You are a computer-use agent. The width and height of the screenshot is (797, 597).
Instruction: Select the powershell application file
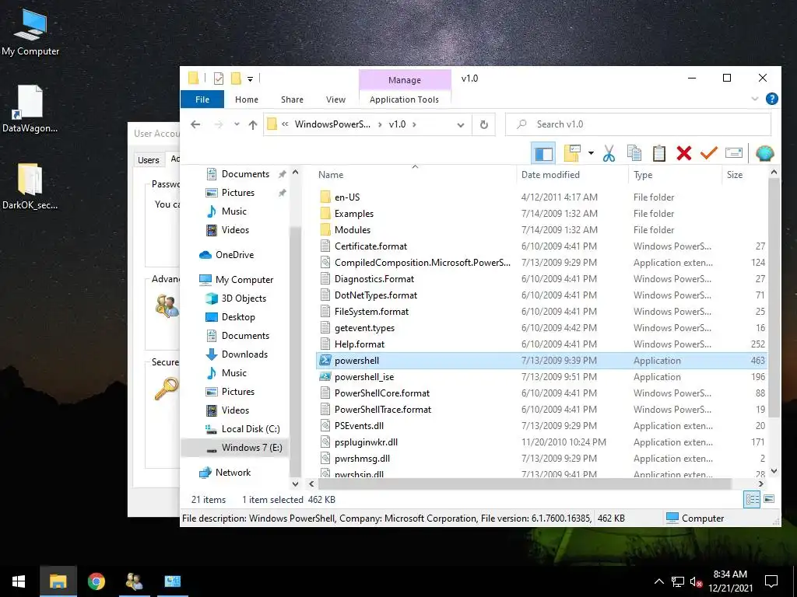tap(542, 361)
